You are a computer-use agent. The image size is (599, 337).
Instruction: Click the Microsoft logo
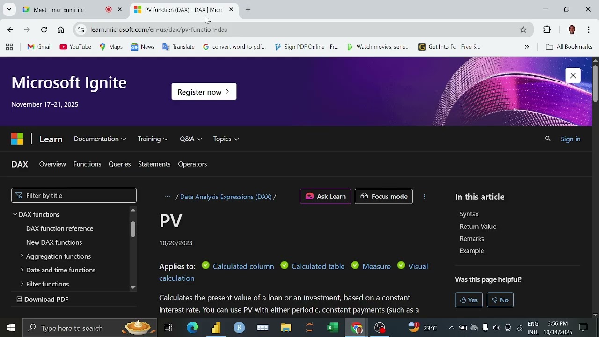(x=17, y=139)
